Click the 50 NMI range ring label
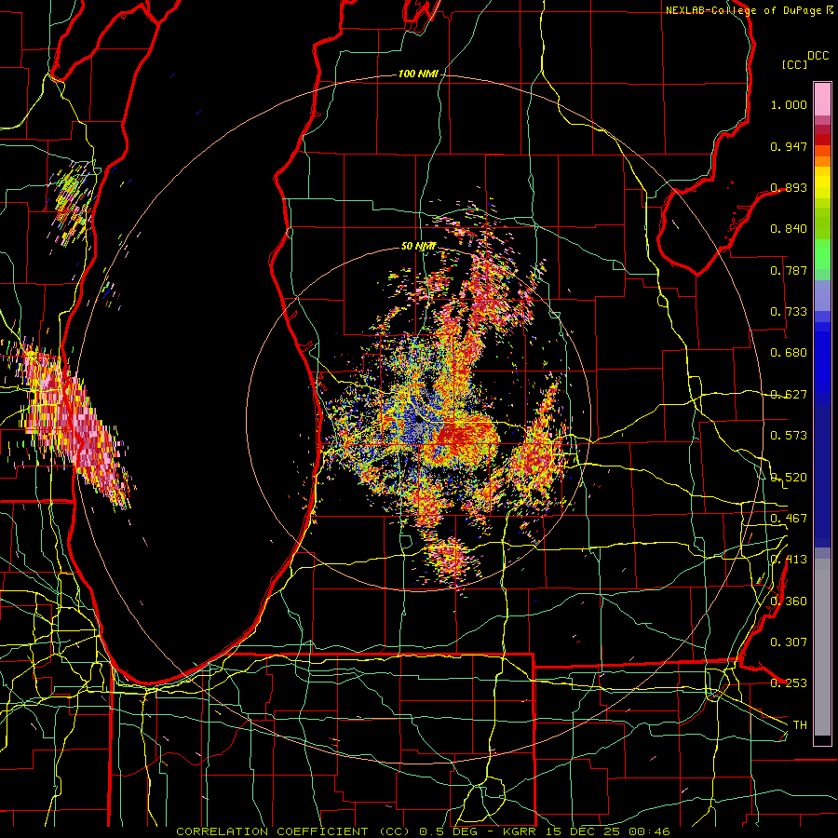The height and width of the screenshot is (838, 838). click(418, 247)
